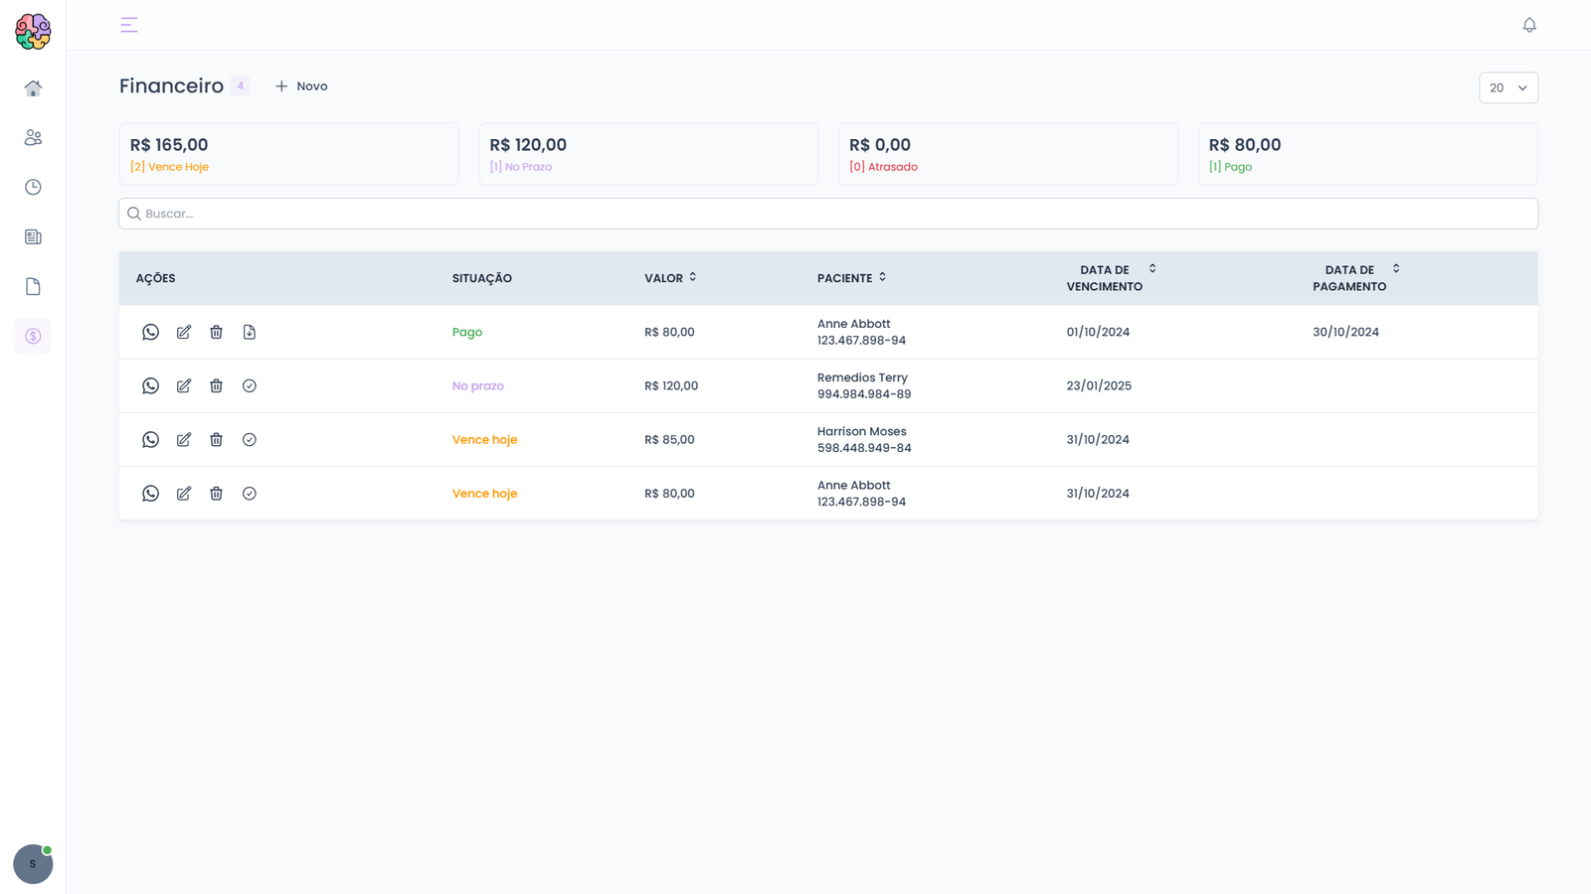Open the patients section in sidebar
This screenshot has height=894, width=1591.
(x=33, y=138)
